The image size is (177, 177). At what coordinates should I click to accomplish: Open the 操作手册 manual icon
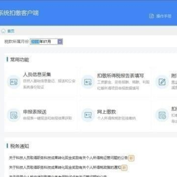[151, 16]
